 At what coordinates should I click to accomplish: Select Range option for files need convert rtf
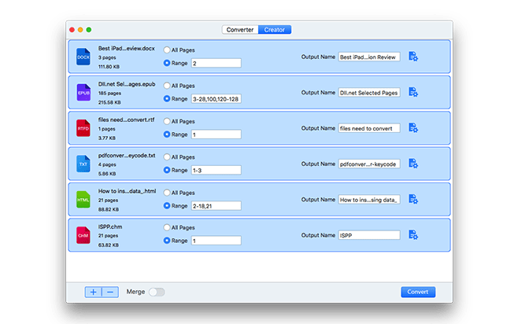point(167,134)
